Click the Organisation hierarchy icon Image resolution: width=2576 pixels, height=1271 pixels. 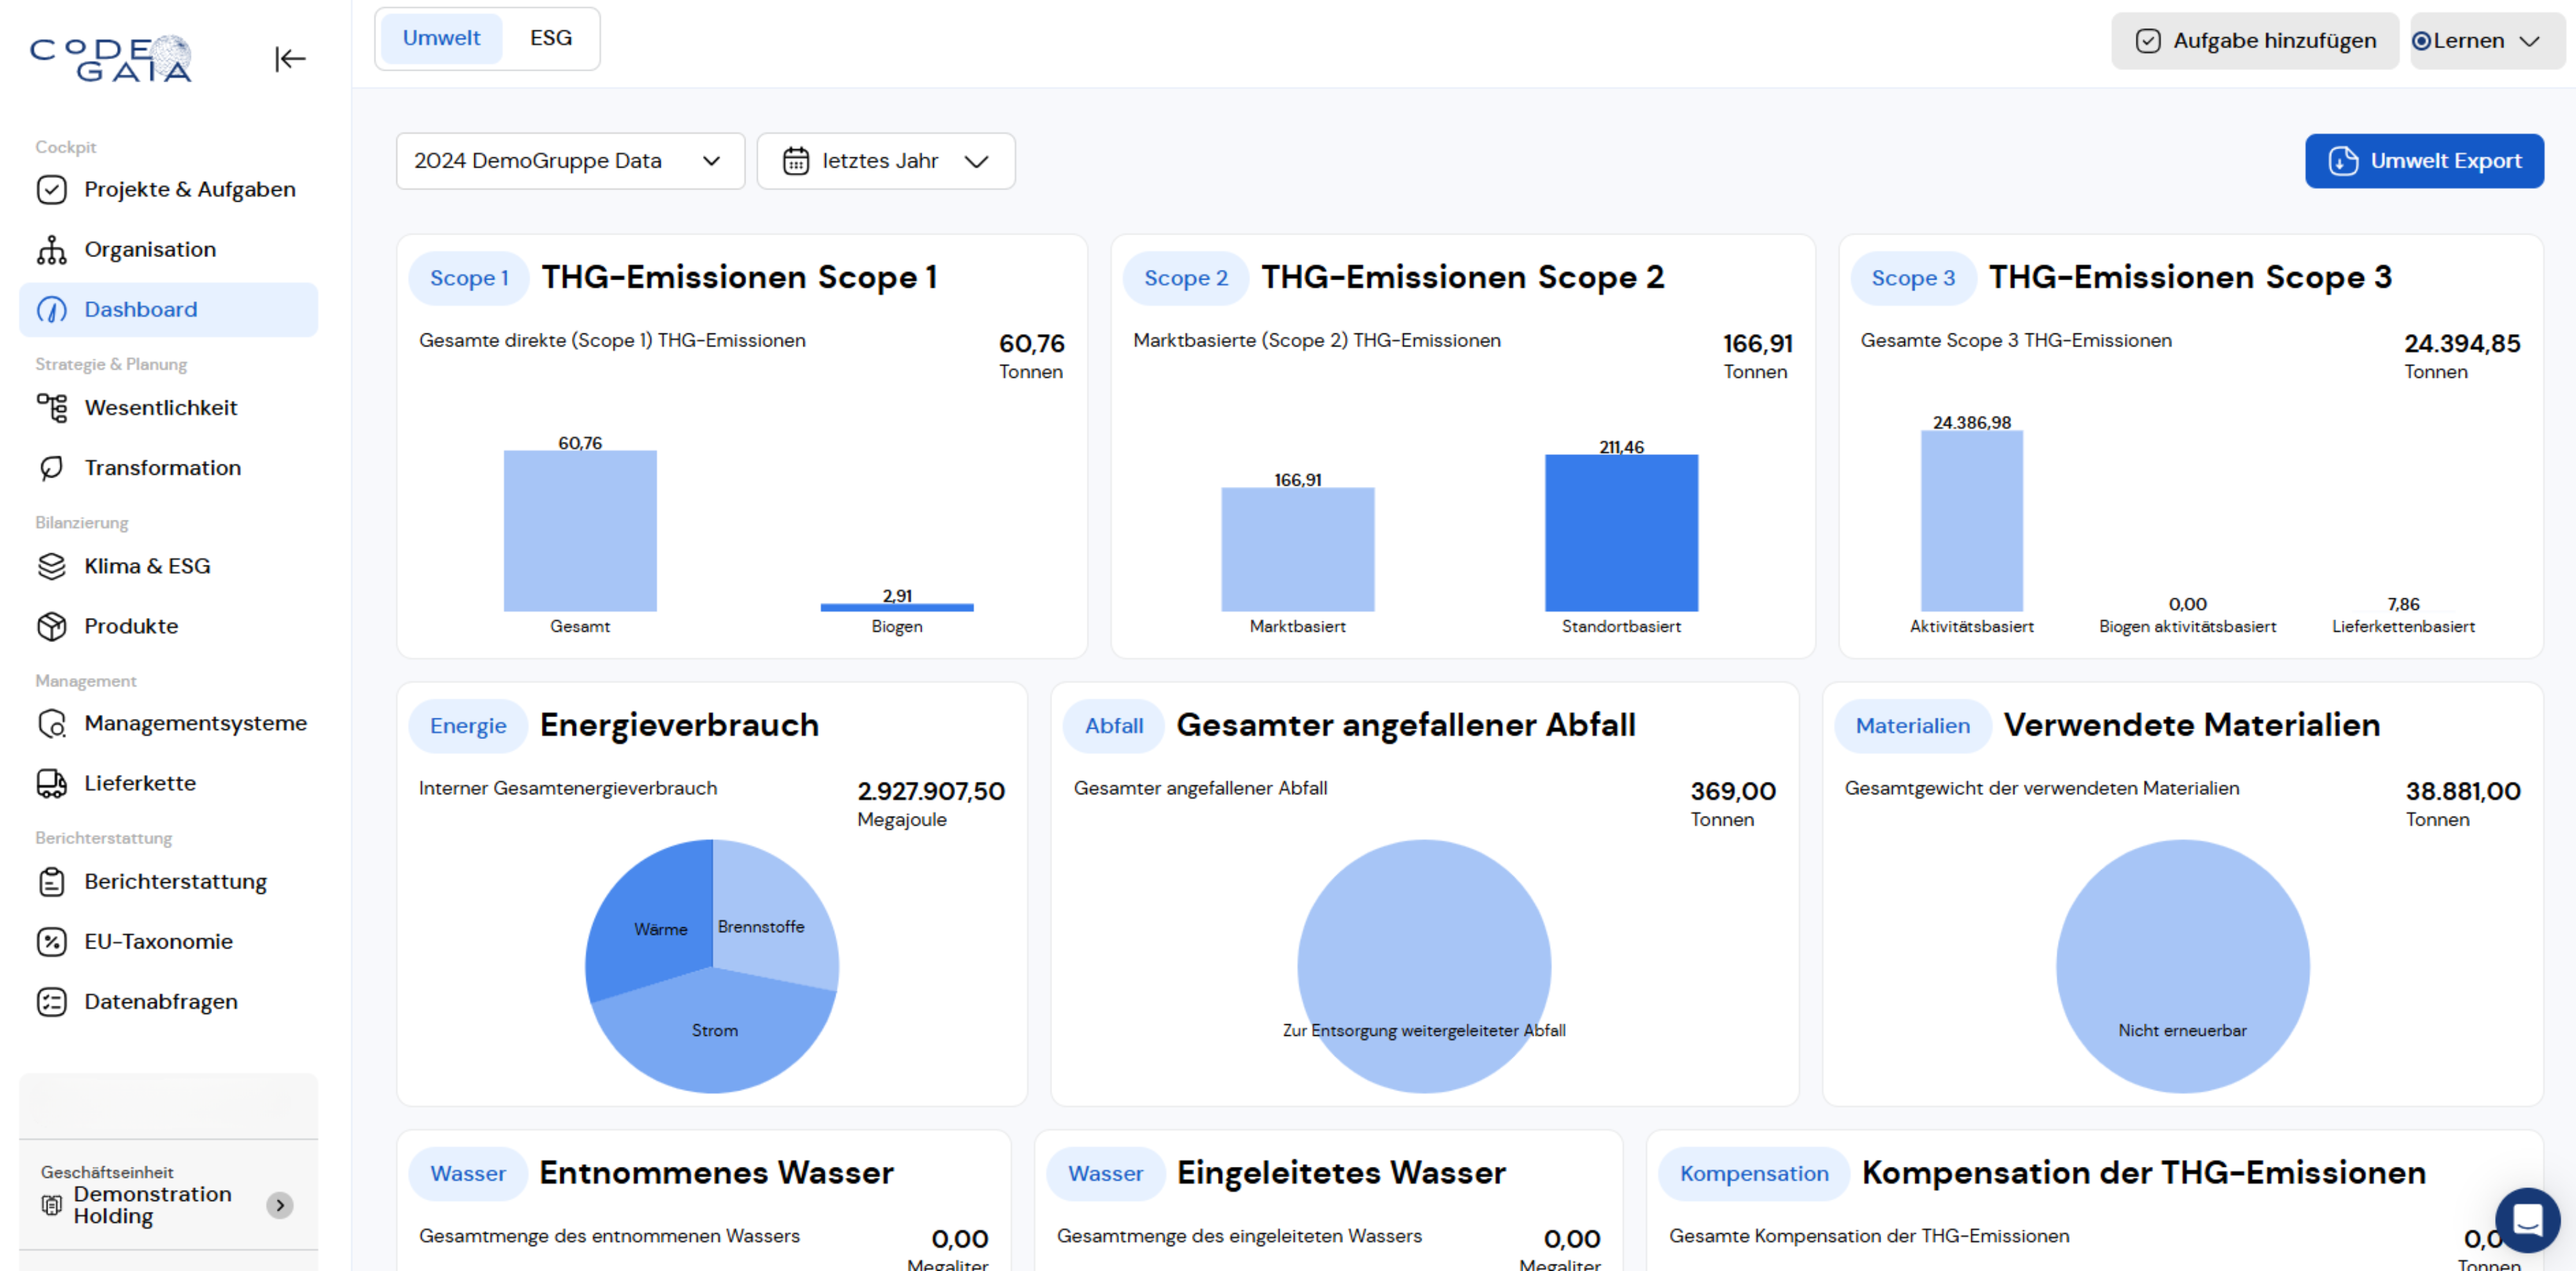[51, 250]
